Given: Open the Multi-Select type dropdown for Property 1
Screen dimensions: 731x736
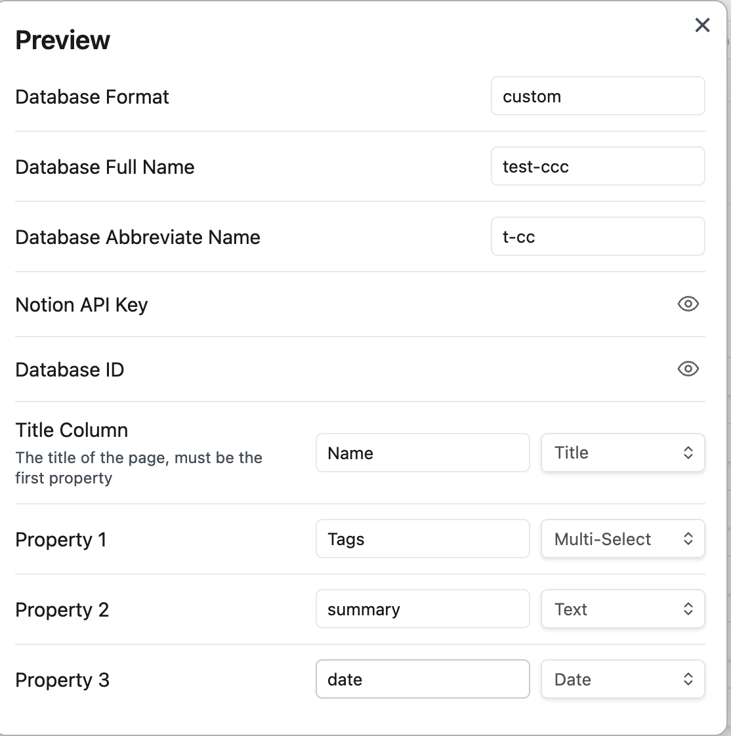Looking at the screenshot, I should tap(623, 539).
